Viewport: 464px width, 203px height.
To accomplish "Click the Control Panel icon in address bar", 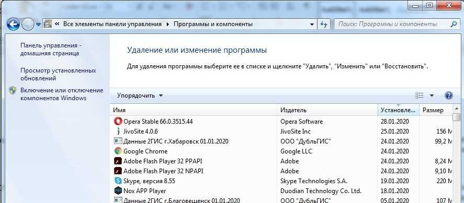I will (48, 24).
